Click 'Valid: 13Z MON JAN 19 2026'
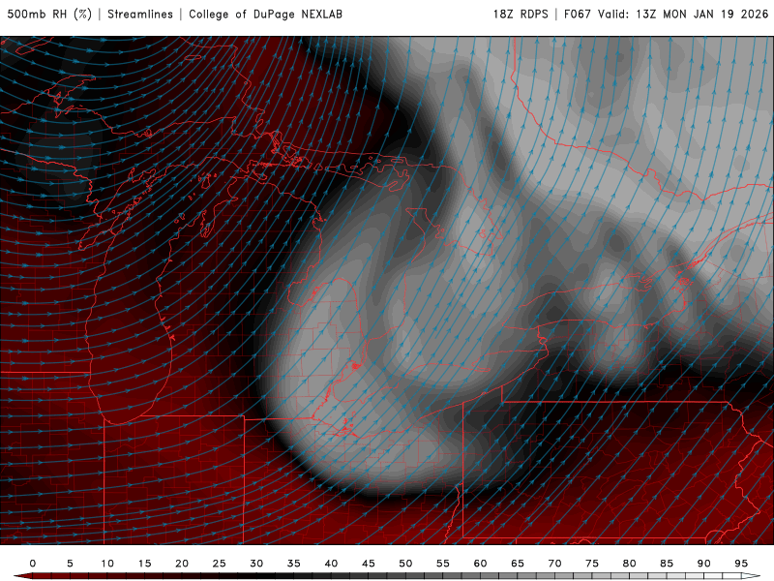Screen dimensions: 774x581 683,14
